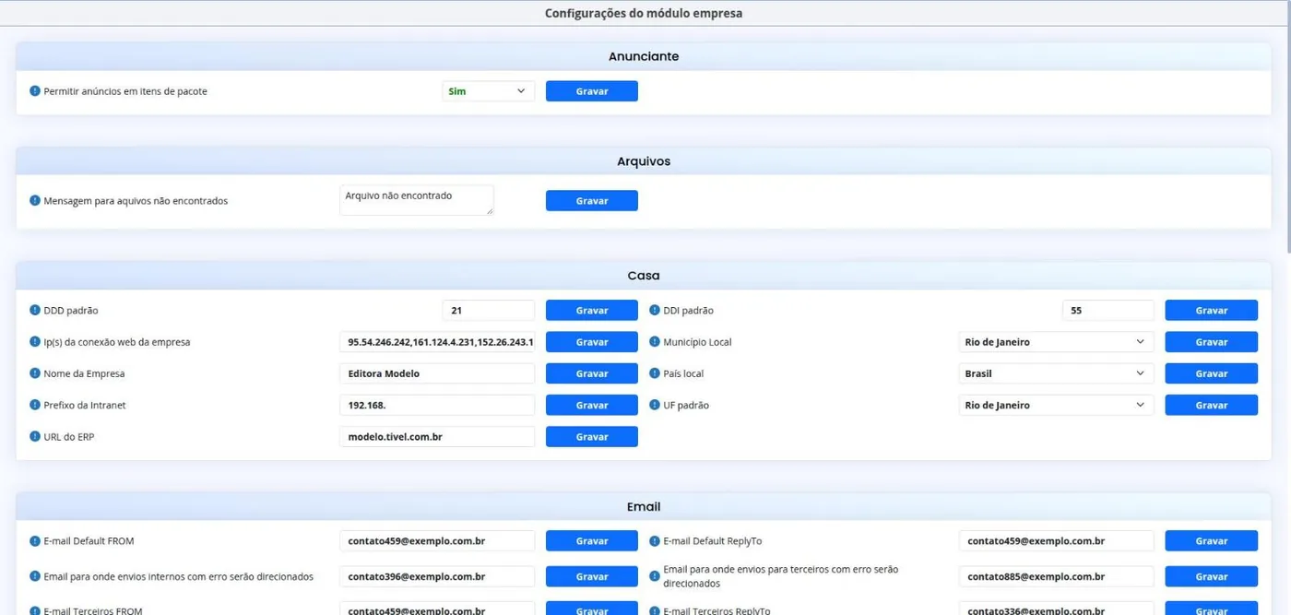Click Gravar for envios internos com erro email
This screenshot has width=1291, height=615.
(592, 576)
